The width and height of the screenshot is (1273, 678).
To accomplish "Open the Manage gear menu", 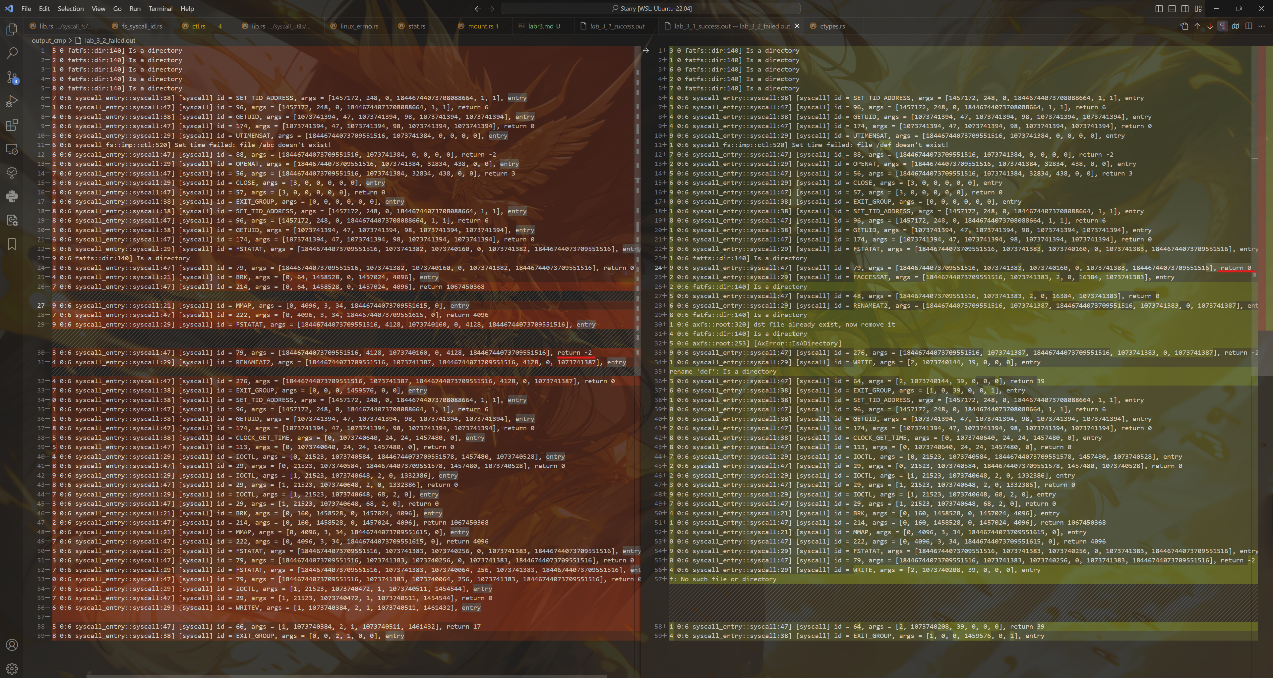I will 12,669.
